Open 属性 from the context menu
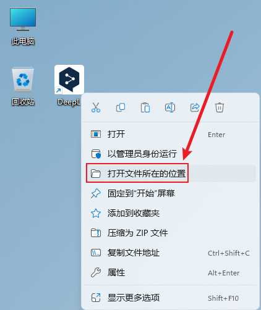261x310 pixels. tap(170, 272)
